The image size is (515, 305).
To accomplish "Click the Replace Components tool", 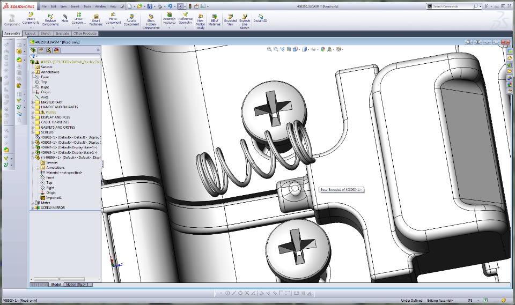I will [50, 19].
